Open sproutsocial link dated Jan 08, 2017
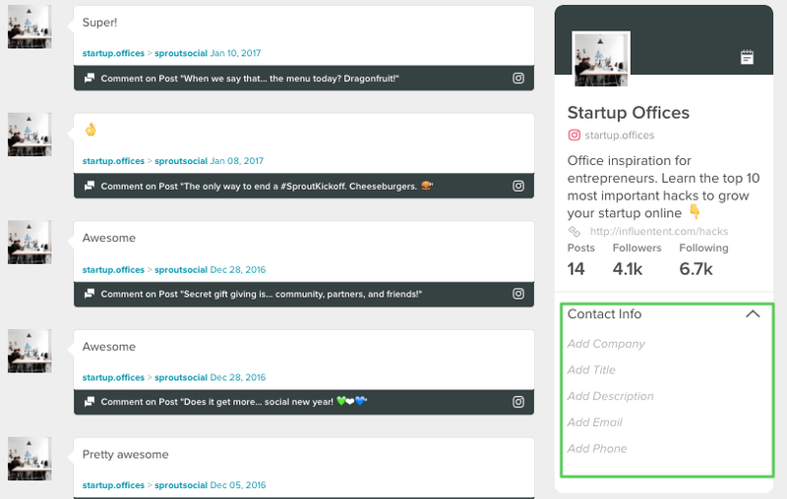Screen dimensions: 787x499 (181, 161)
